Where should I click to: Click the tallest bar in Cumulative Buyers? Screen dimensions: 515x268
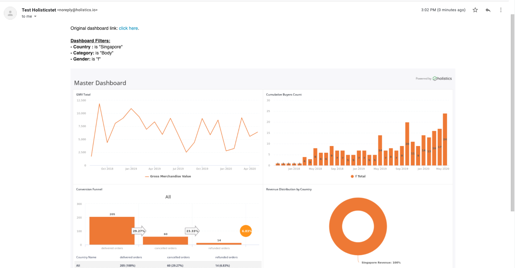[445, 139]
